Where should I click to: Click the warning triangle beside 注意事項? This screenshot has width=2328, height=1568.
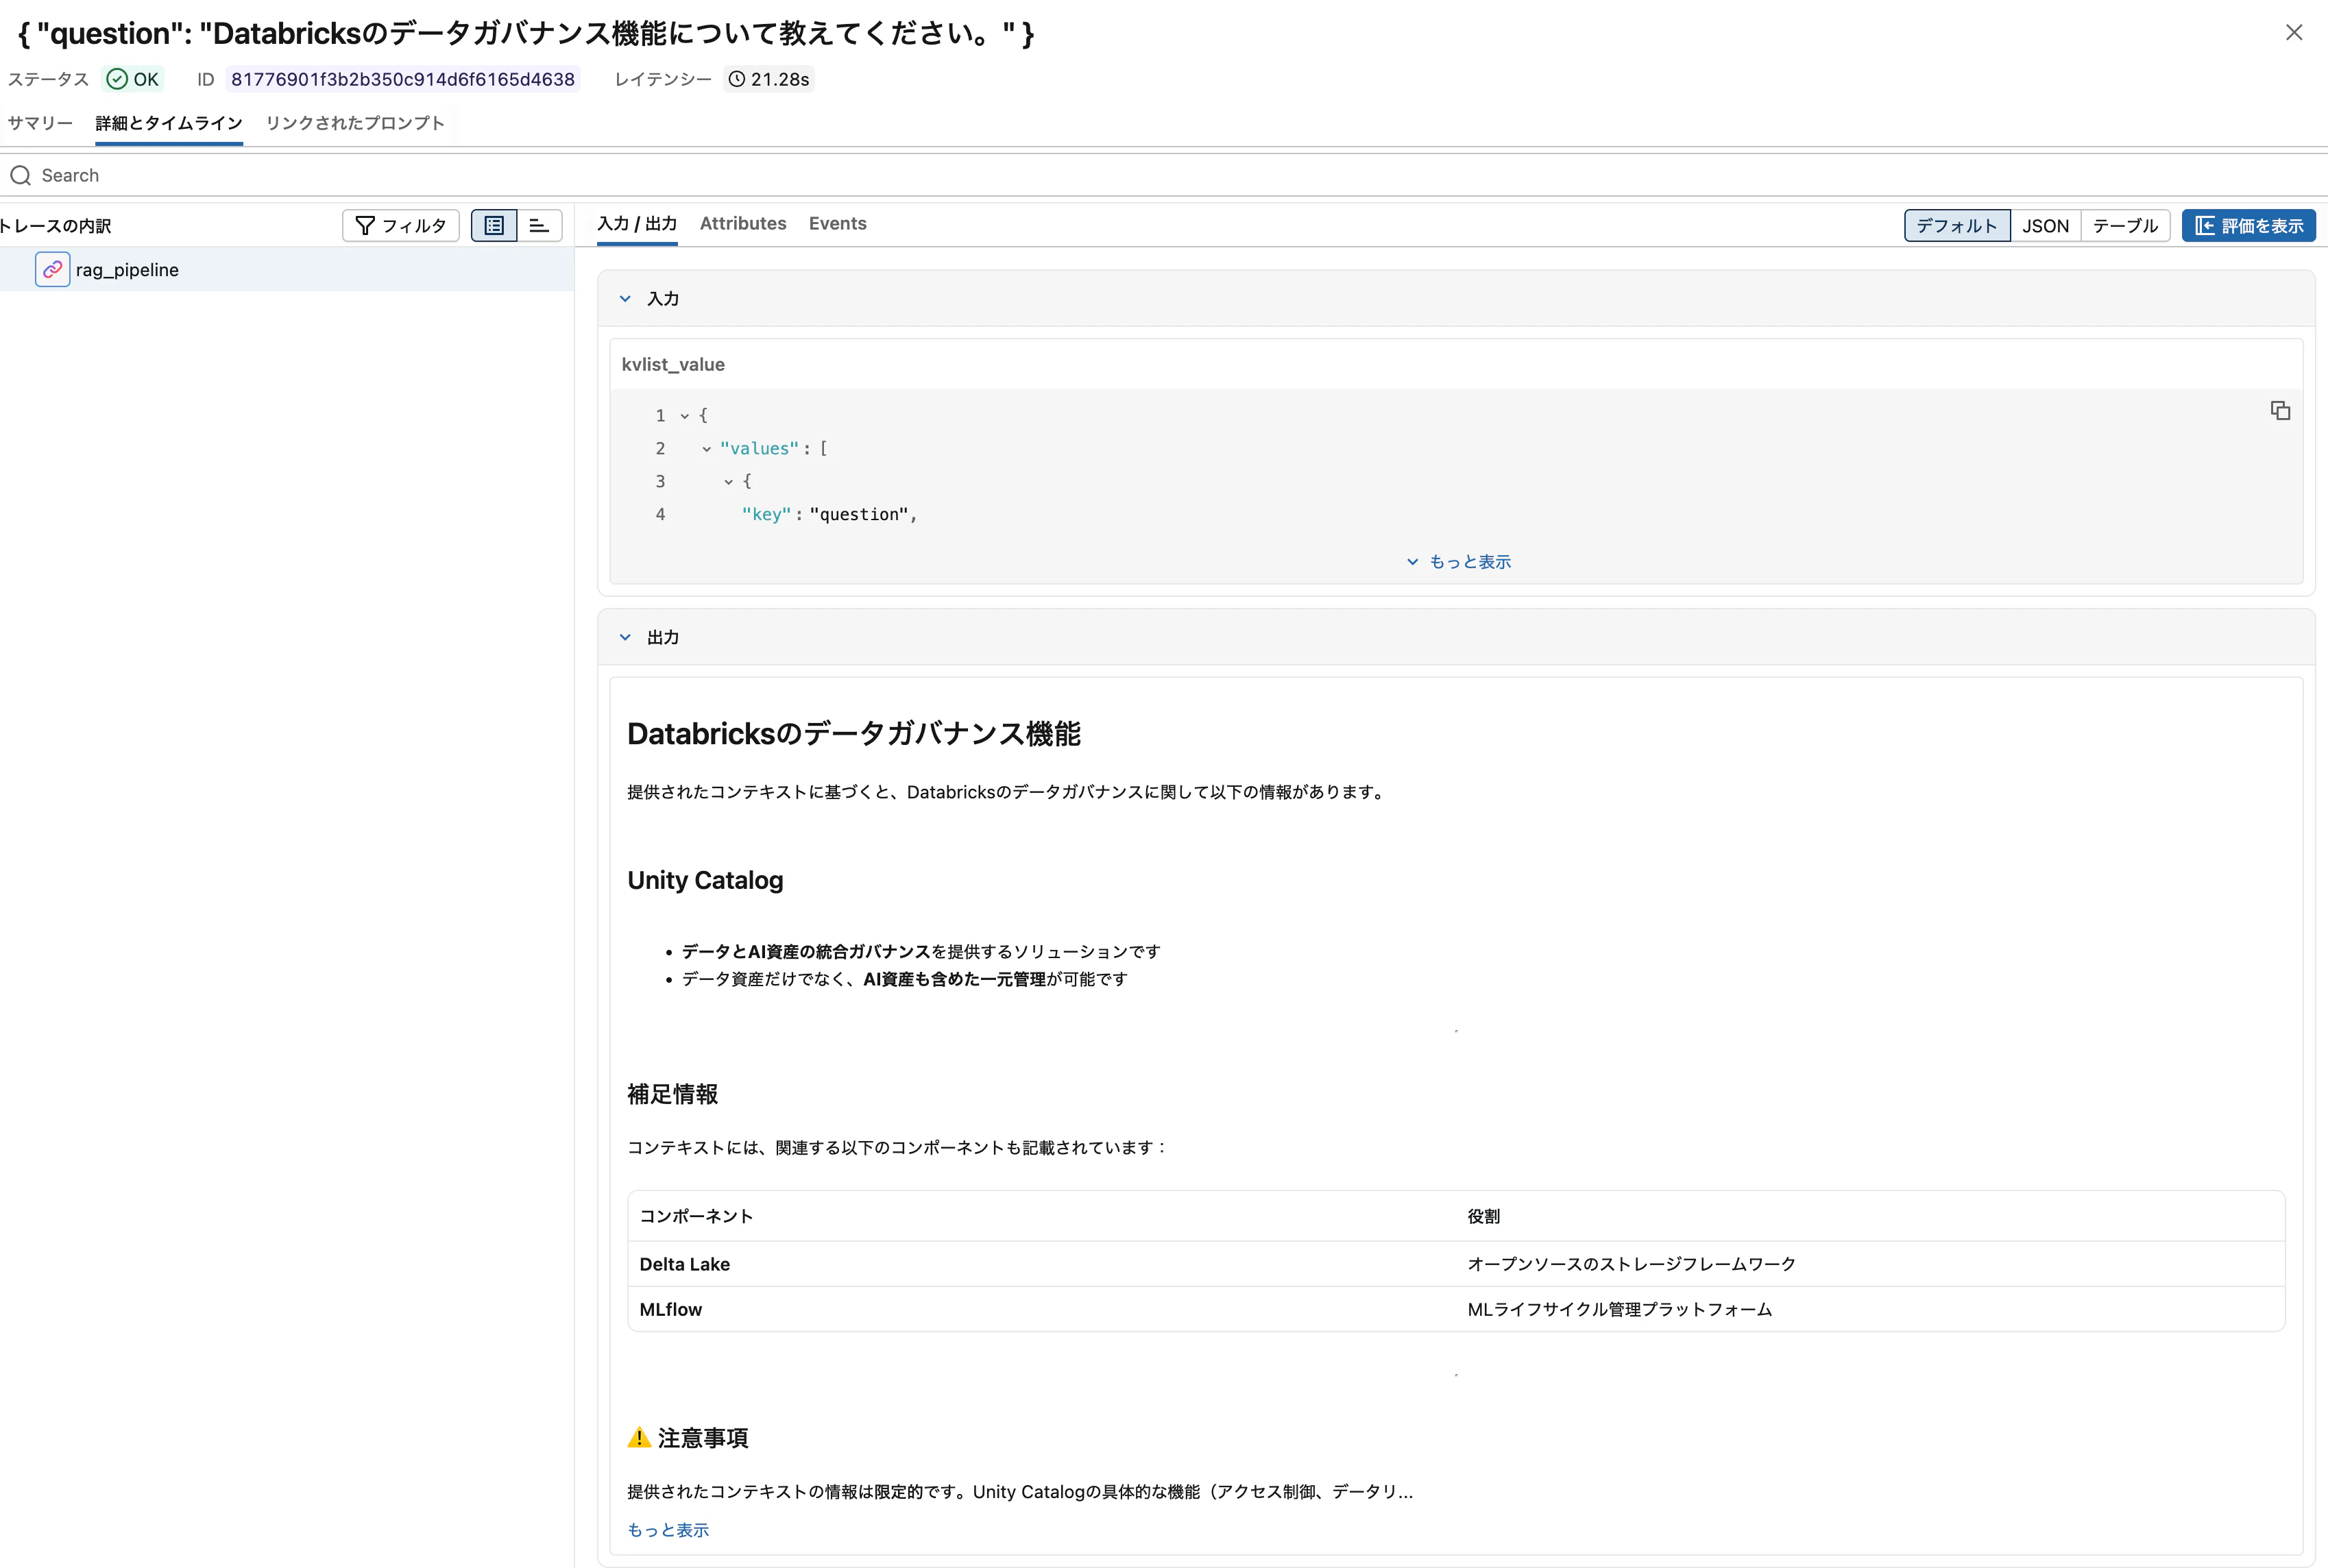[x=638, y=1438]
